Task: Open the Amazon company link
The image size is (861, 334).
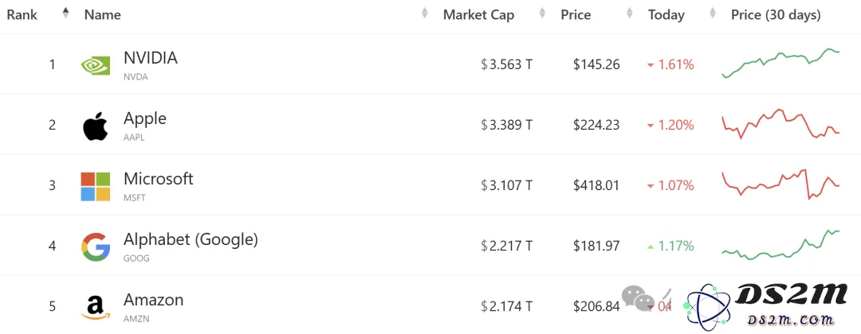Action: coord(153,300)
